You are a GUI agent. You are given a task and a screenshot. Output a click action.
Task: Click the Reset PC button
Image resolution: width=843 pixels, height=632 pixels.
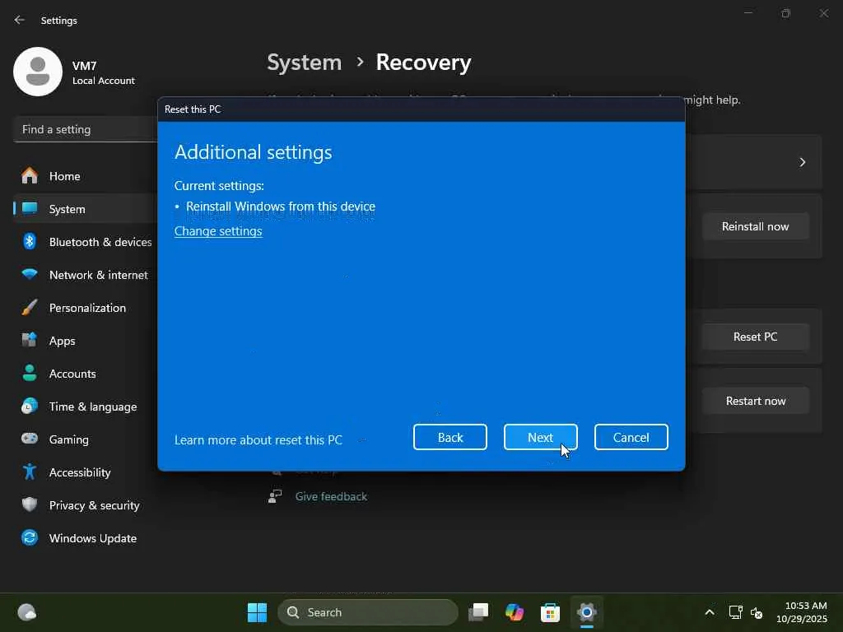click(x=756, y=337)
